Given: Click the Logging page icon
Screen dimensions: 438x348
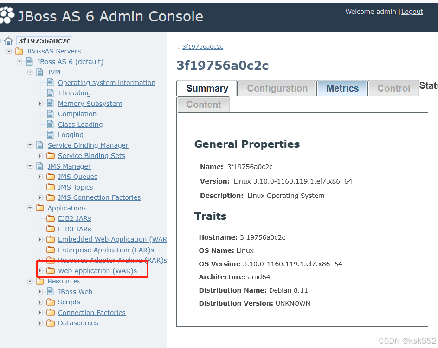Looking at the screenshot, I should (50, 135).
